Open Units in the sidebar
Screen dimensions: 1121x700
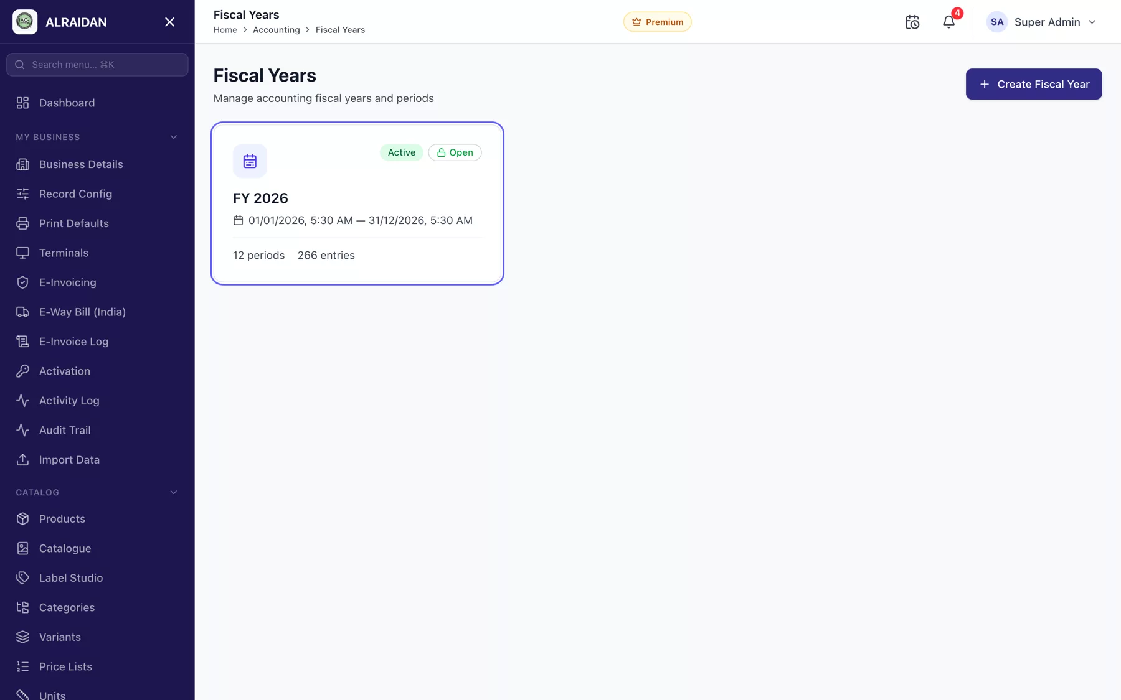pos(97,693)
